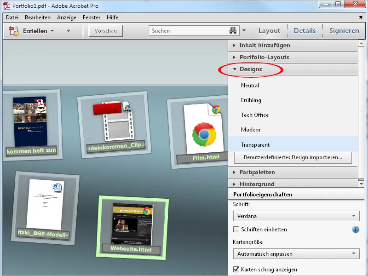Image resolution: width=368 pixels, height=276 pixels.
Task: Click the binoculars search icon
Action: point(233,30)
